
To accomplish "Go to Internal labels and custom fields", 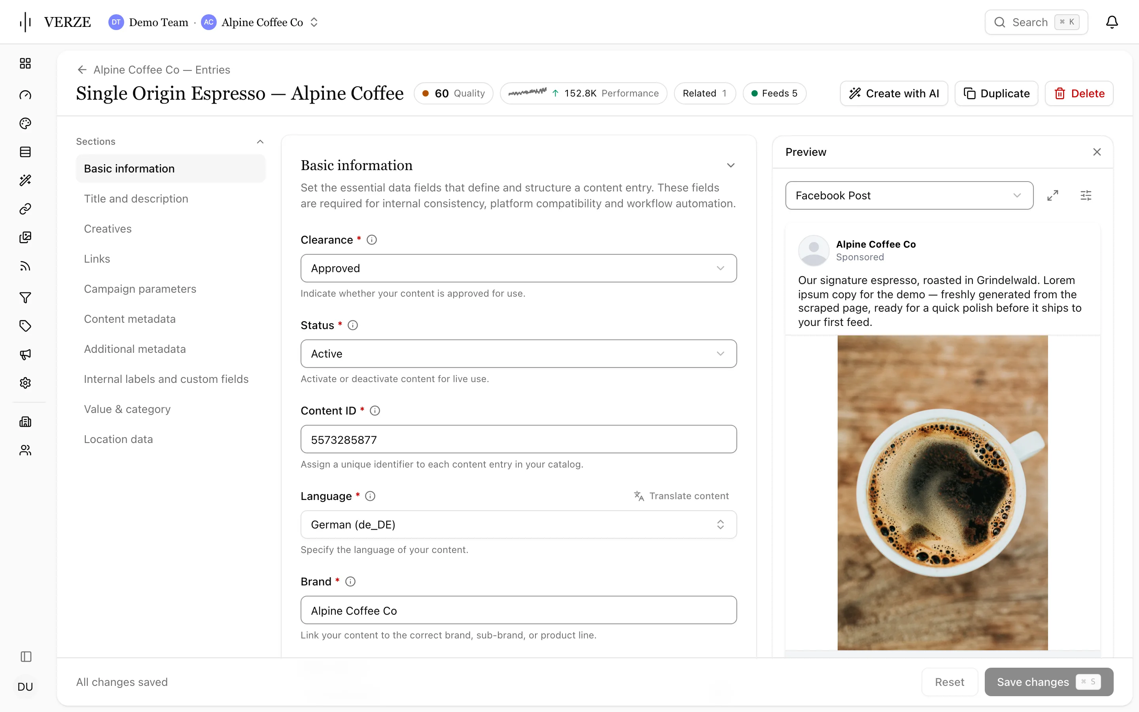I will click(166, 379).
